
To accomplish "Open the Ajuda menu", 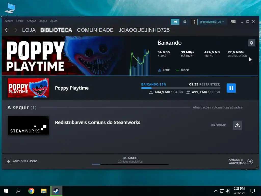I will point(54,21).
